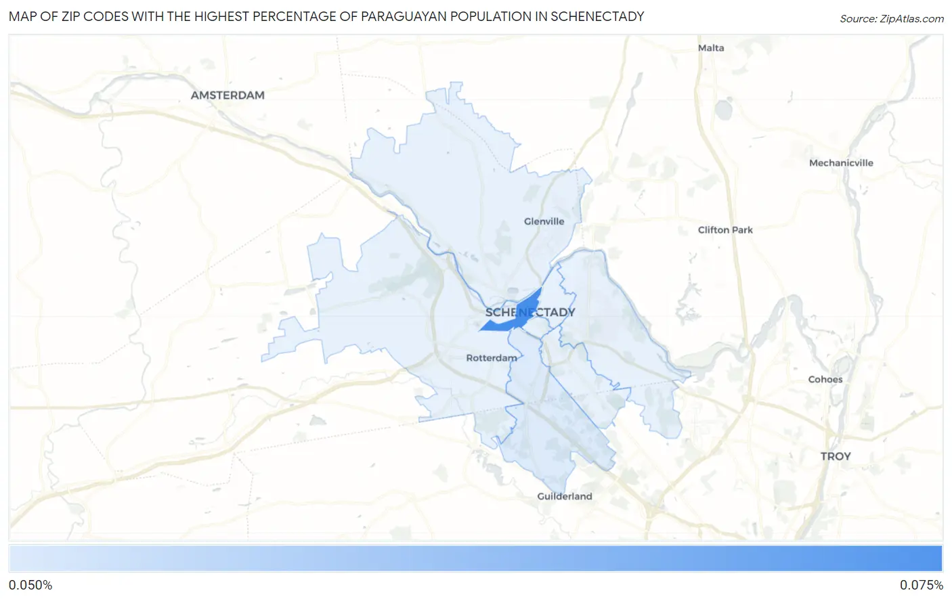
Task: Click the Source: ZipAtlas.com attribution
Action: [x=891, y=19]
